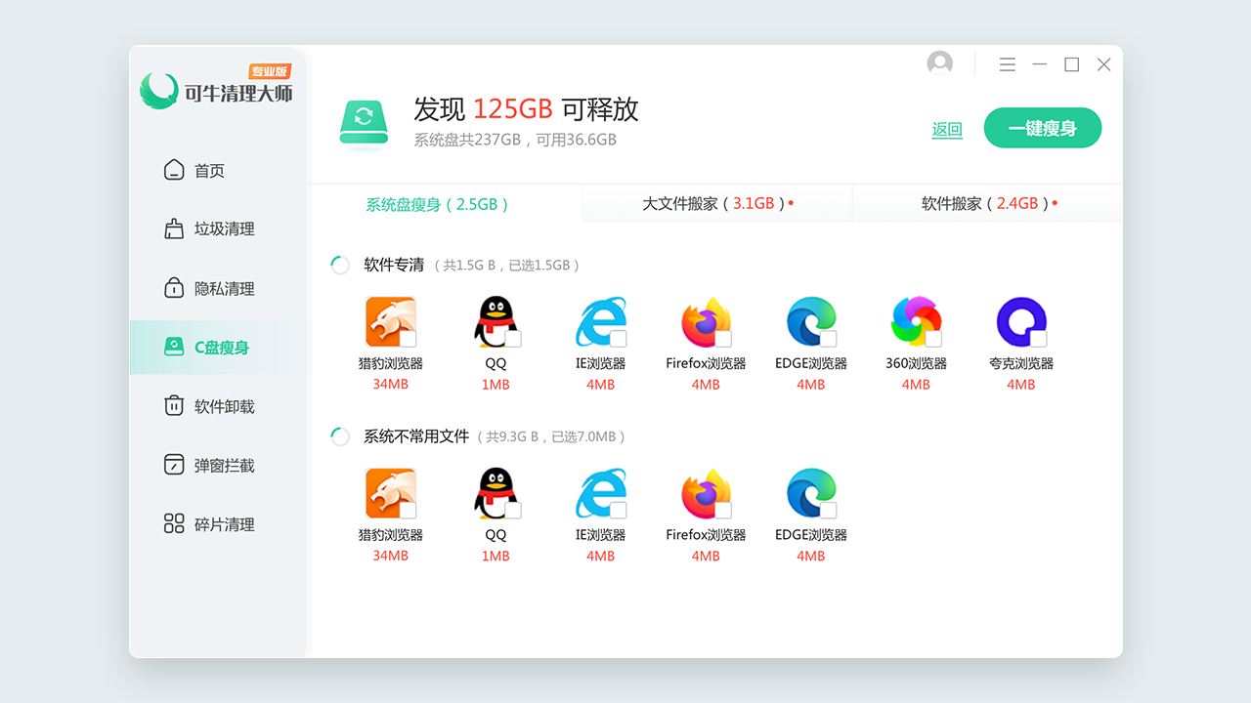Click the 垃圾清理 broom icon
The image size is (1251, 703).
[x=174, y=228]
